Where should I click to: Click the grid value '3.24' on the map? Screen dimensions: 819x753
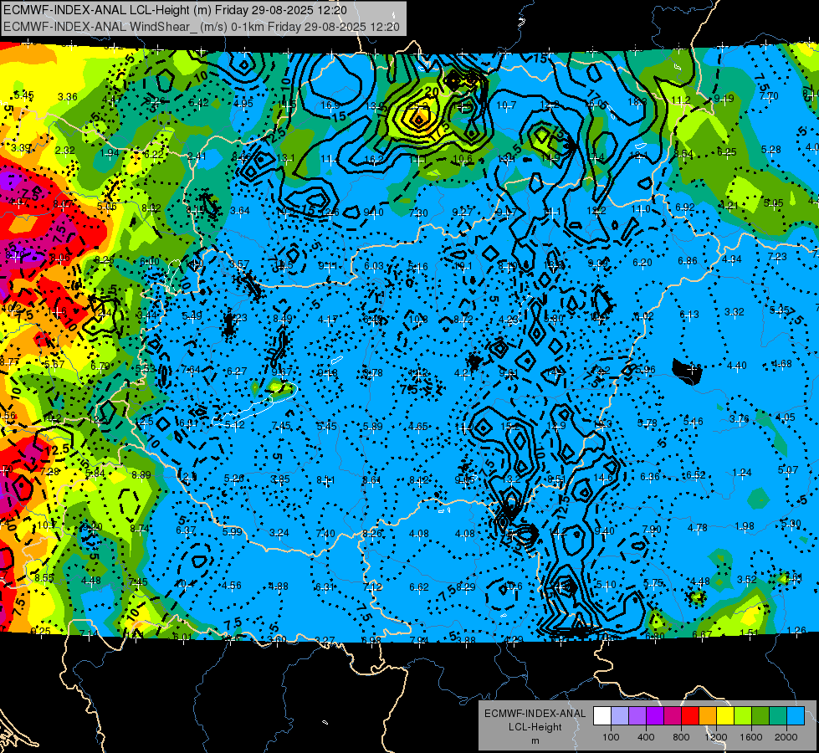click(x=279, y=533)
